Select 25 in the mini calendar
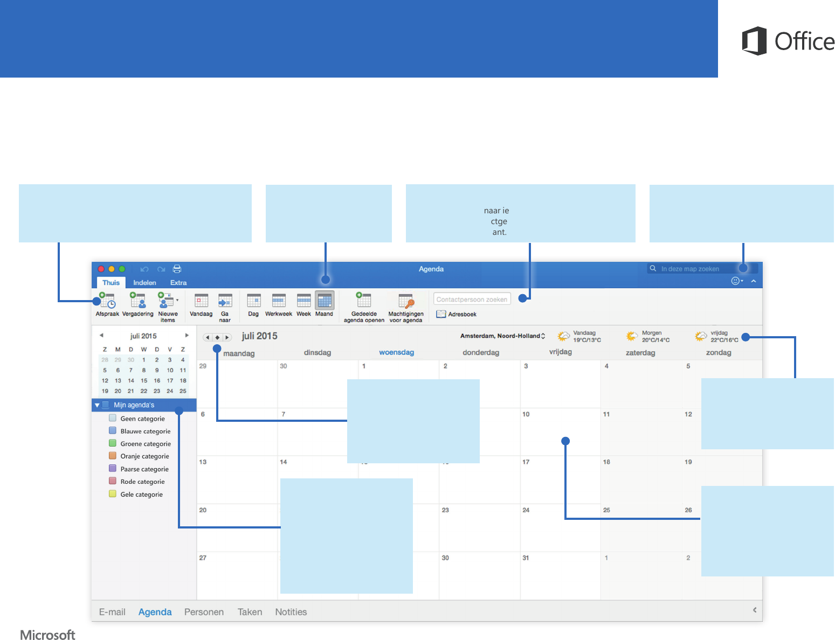Screen dimensions: 835x640 [x=183, y=391]
